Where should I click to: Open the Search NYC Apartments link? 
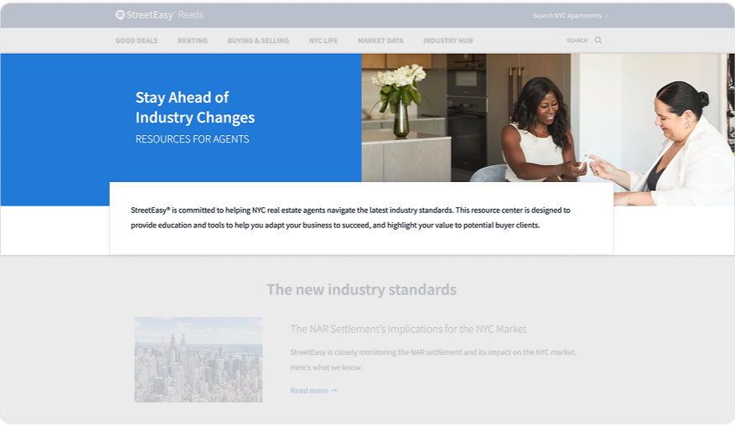click(570, 15)
